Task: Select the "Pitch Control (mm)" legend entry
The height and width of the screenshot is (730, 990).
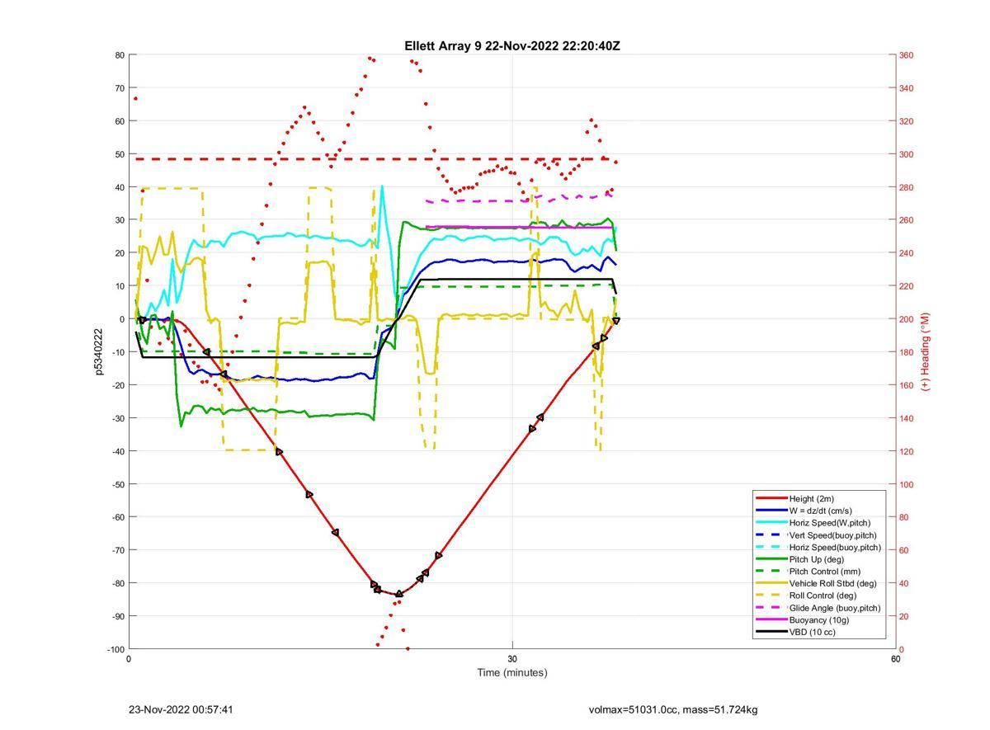Action: (x=825, y=572)
